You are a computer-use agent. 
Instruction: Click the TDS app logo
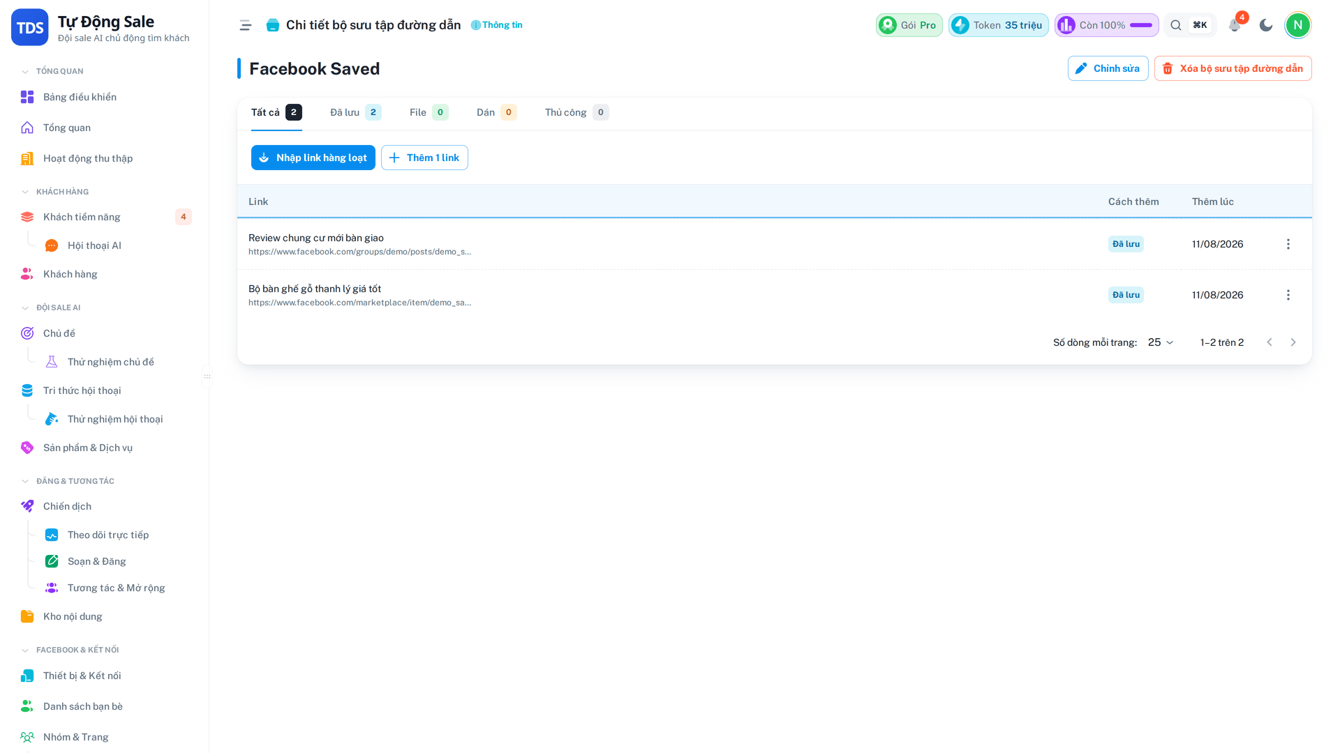30,27
